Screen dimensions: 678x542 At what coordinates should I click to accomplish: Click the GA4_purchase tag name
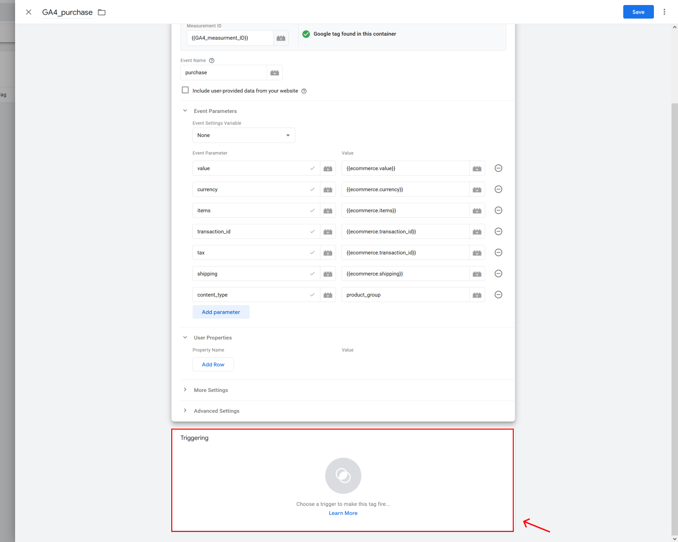(x=67, y=12)
